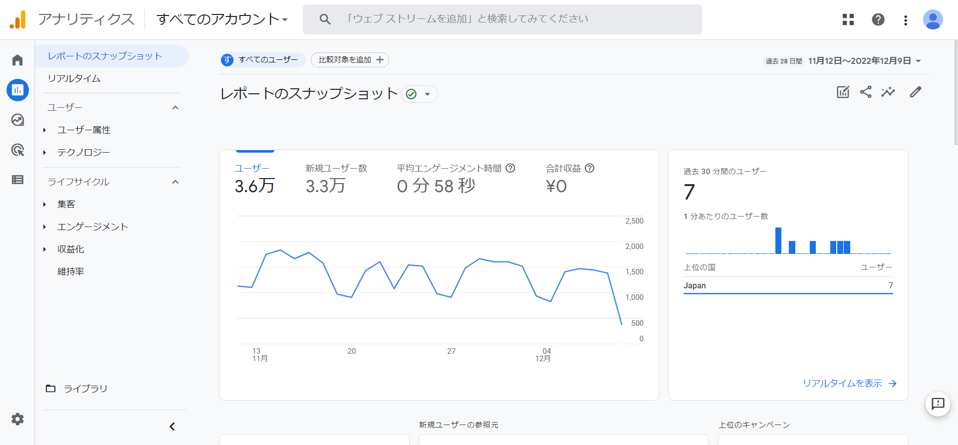Click the pencil customize report icon
Image resolution: width=958 pixels, height=445 pixels.
pos(915,92)
